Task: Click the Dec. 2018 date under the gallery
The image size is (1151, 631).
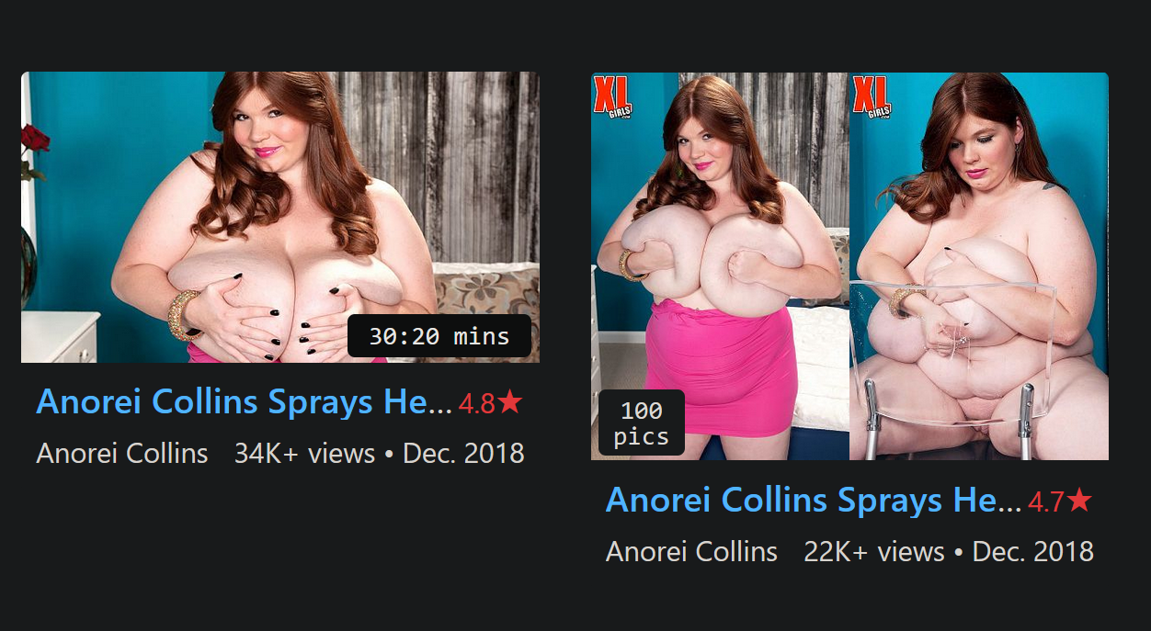Action: (1033, 552)
